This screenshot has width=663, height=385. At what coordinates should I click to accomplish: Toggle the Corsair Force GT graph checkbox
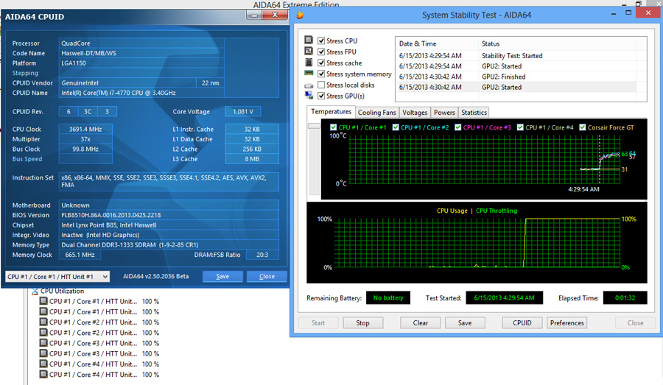(x=583, y=127)
